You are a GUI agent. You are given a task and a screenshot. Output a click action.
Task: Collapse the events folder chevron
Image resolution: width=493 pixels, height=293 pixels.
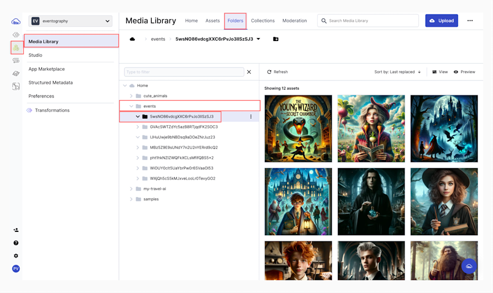point(131,107)
